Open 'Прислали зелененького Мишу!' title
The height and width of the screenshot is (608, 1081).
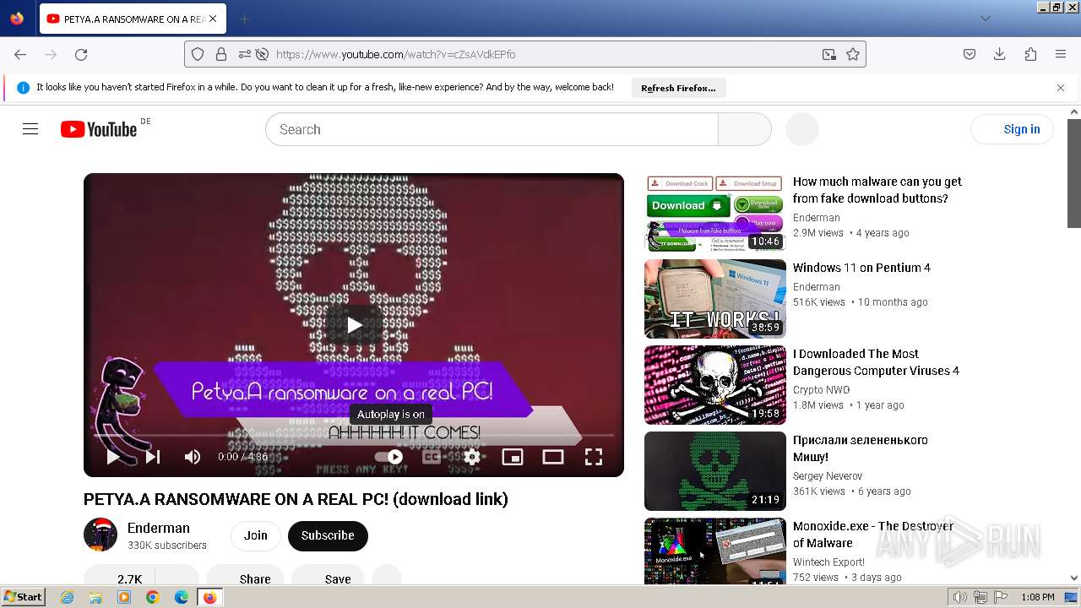861,448
